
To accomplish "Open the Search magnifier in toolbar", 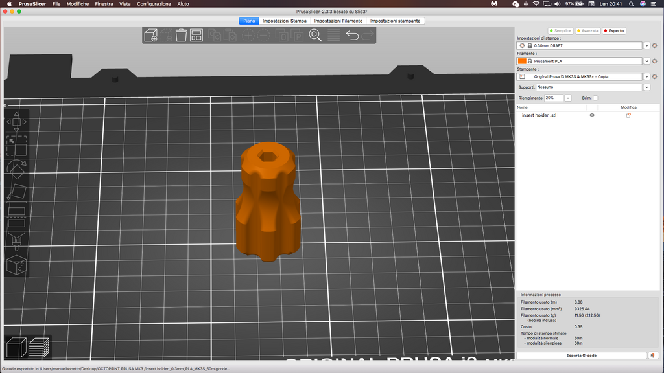I will point(315,35).
